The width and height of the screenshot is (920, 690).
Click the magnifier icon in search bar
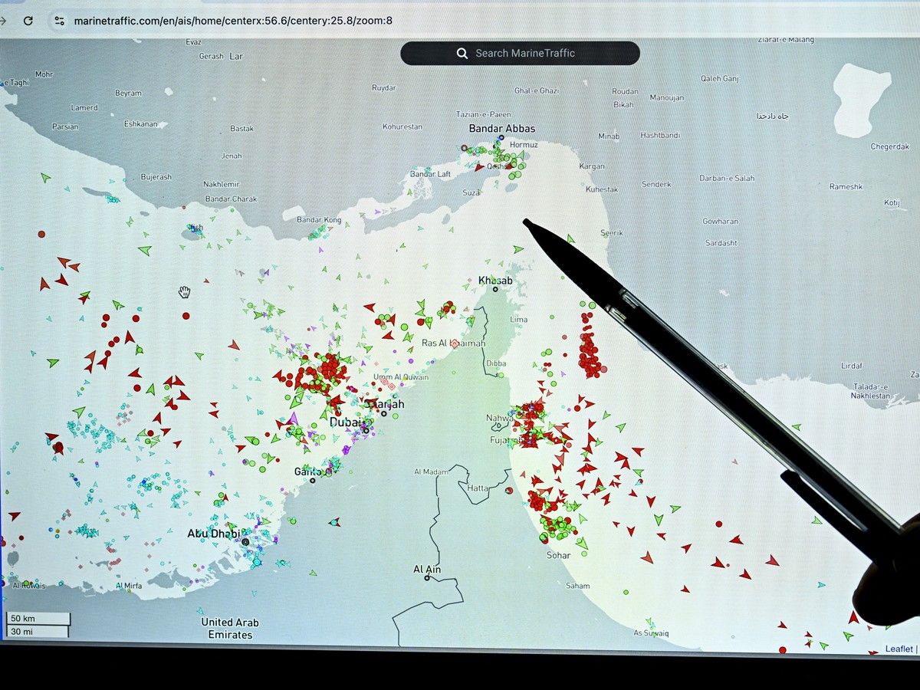462,54
